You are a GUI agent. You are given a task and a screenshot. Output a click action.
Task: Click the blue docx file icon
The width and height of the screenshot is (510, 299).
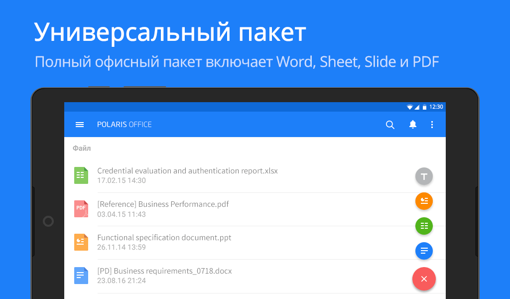pos(81,276)
